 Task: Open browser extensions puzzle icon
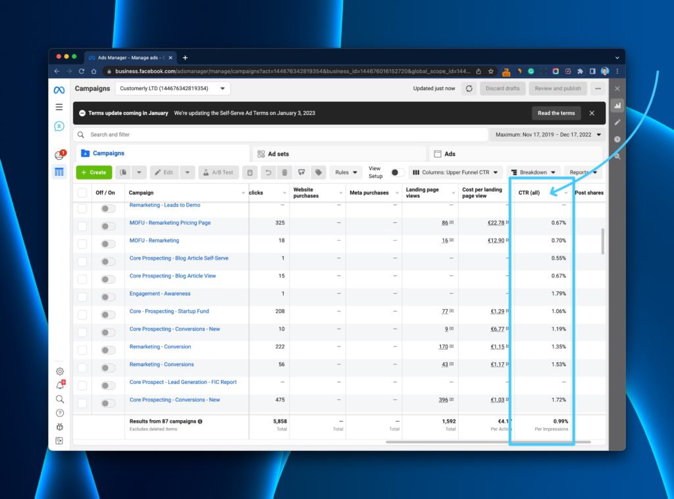(580, 71)
